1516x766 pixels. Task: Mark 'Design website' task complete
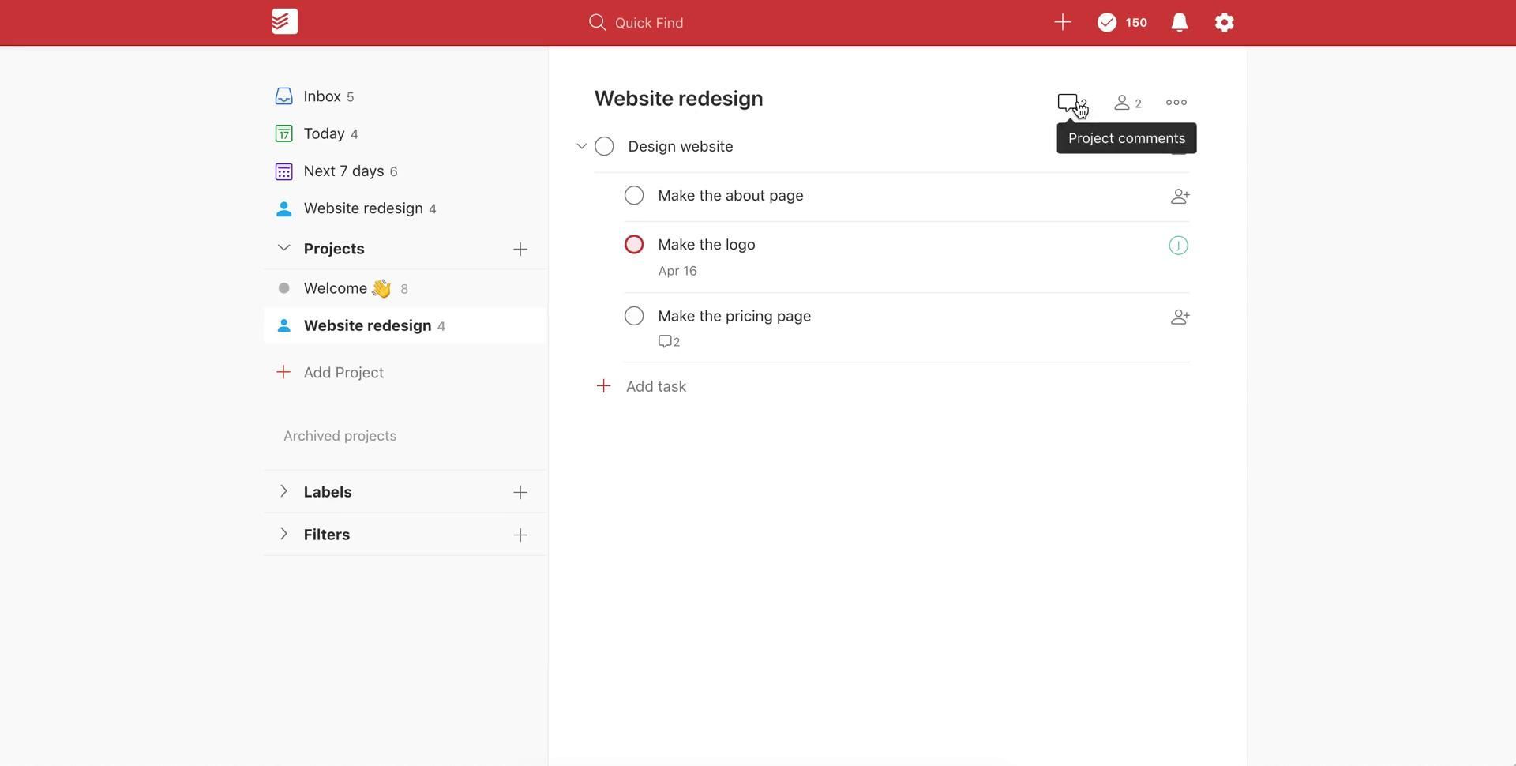(x=604, y=147)
